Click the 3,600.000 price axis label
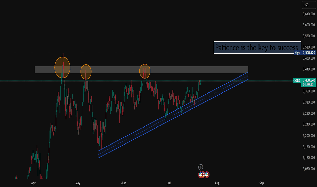 click(309, 25)
